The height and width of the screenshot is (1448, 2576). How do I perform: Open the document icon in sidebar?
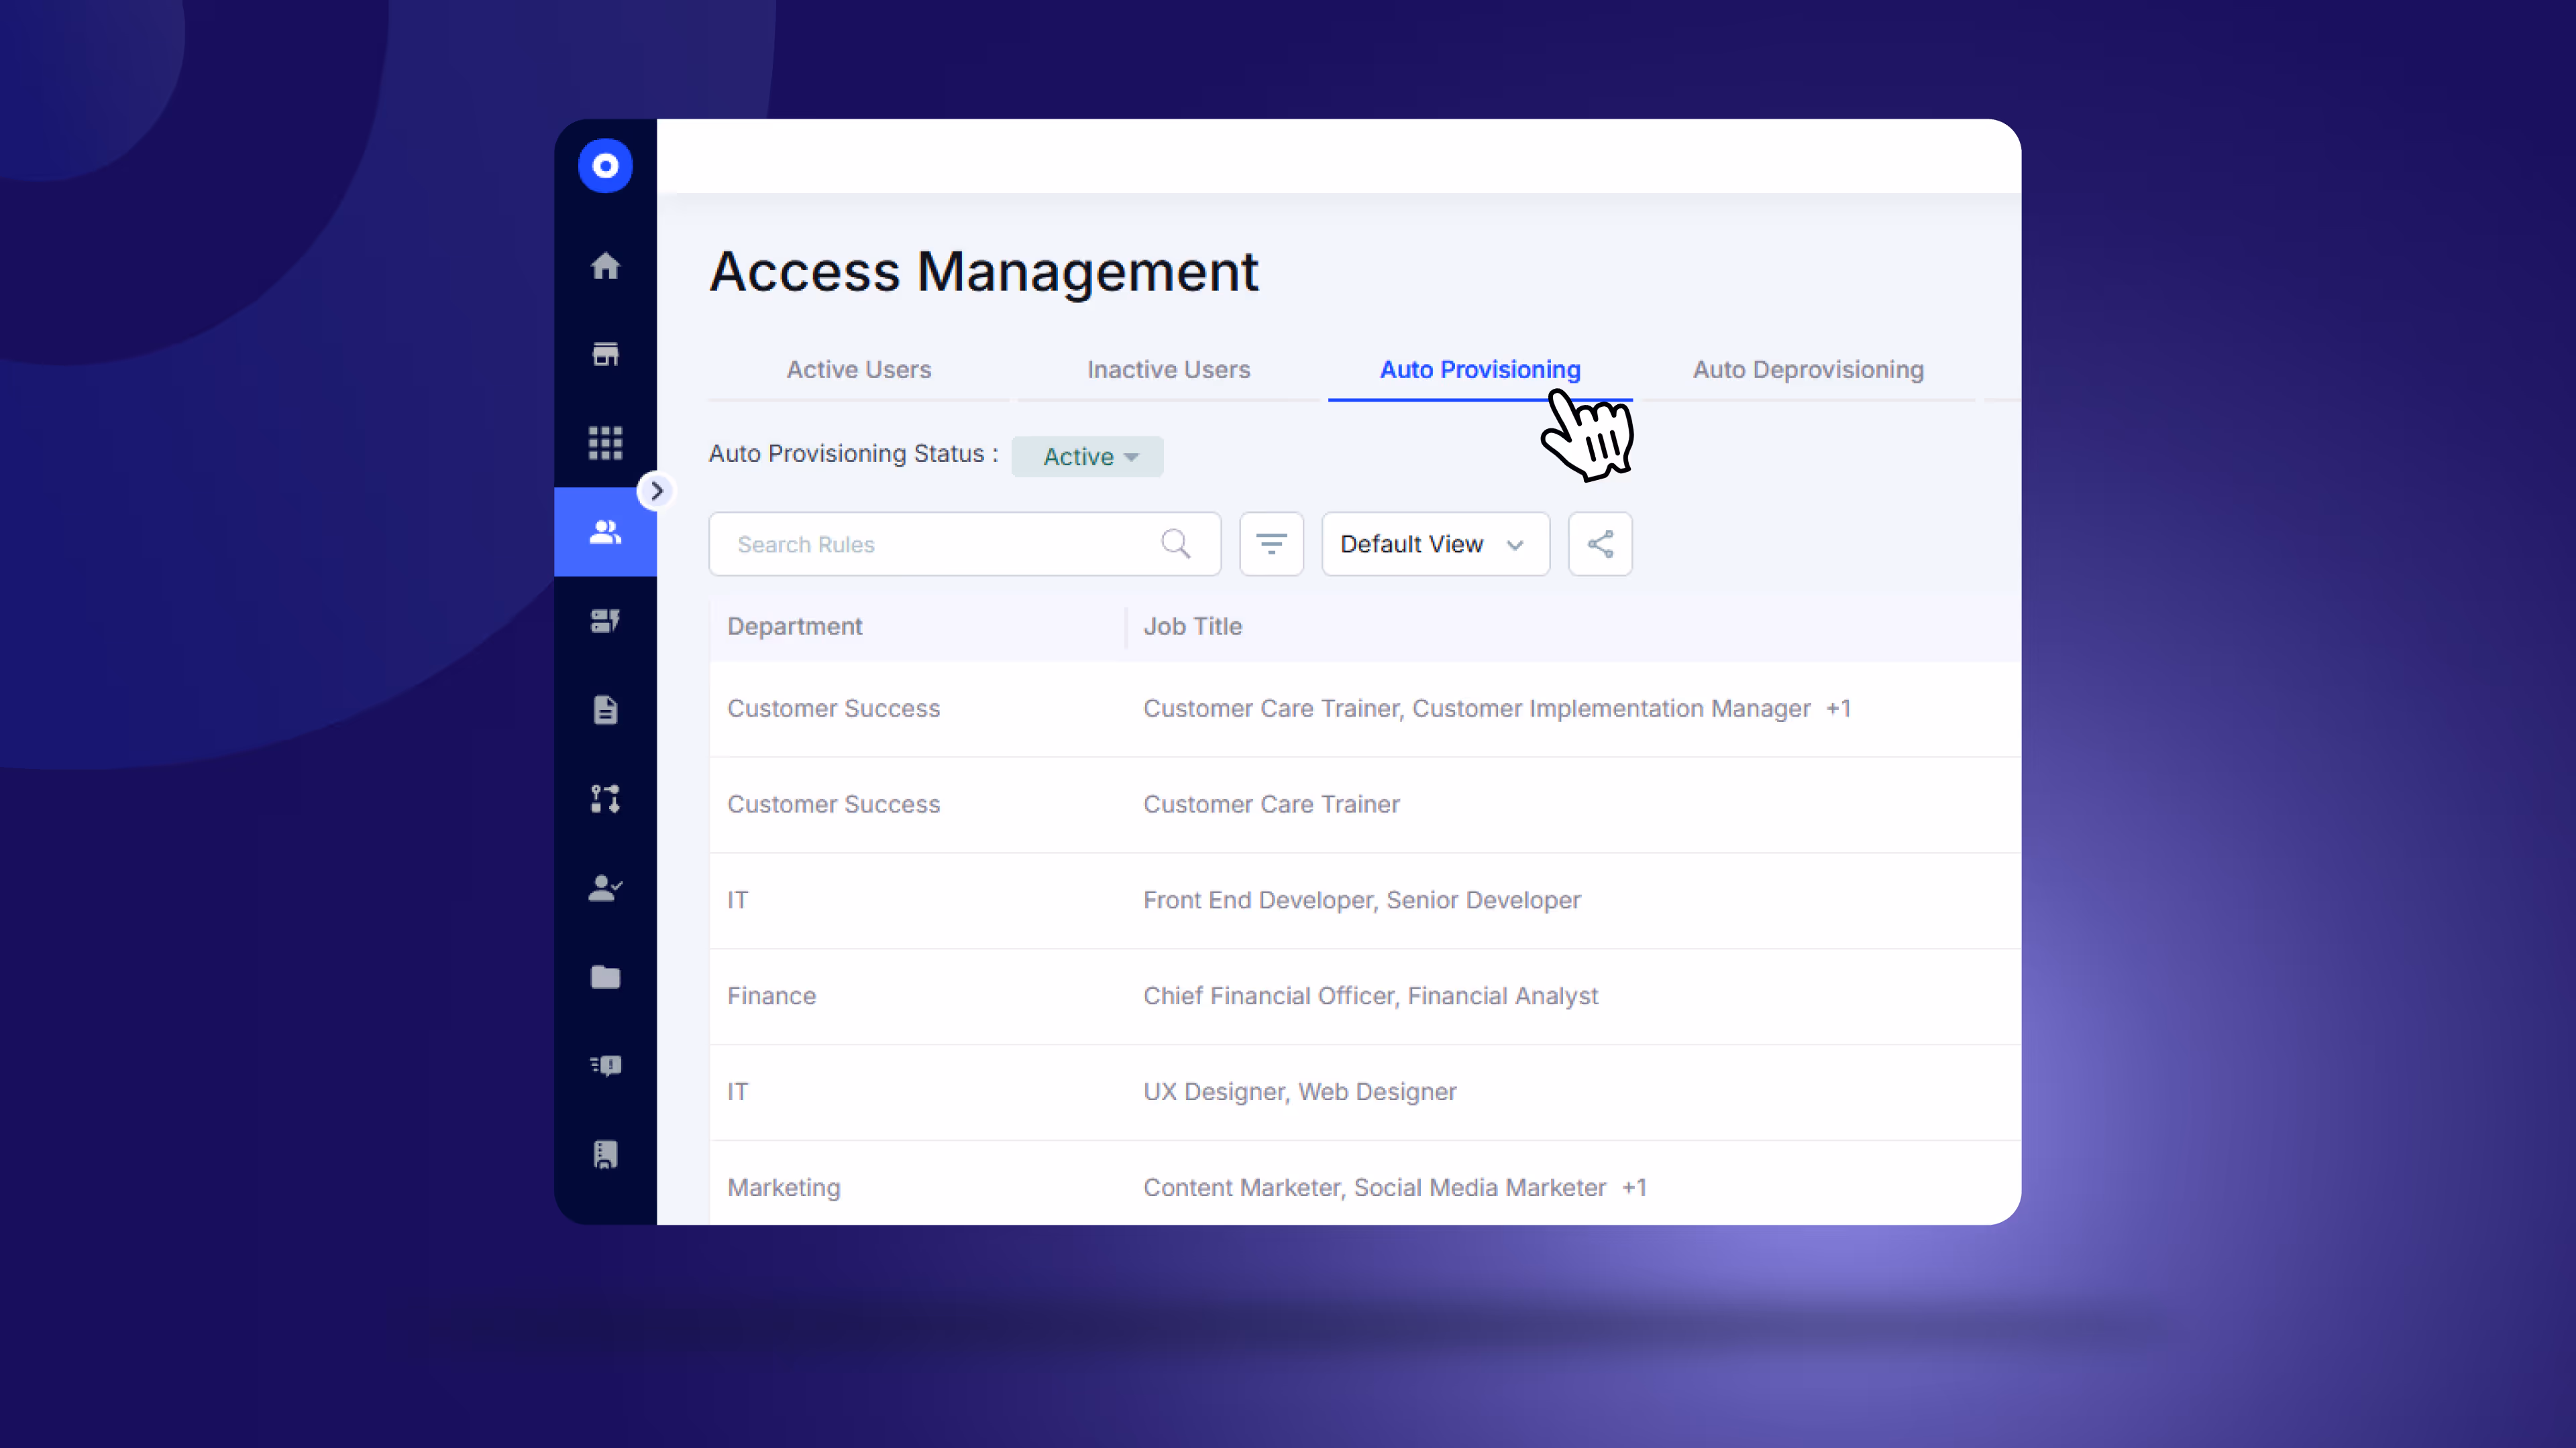[605, 709]
